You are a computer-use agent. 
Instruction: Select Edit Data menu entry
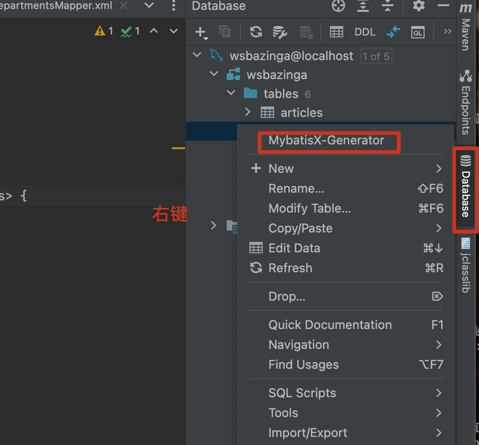point(346,248)
